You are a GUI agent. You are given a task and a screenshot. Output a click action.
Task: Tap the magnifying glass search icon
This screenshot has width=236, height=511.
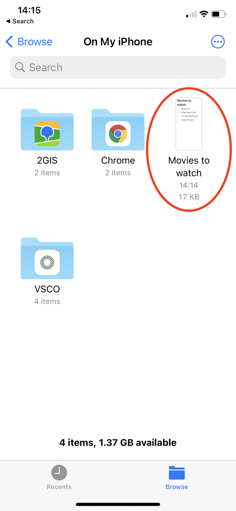[x=20, y=67]
